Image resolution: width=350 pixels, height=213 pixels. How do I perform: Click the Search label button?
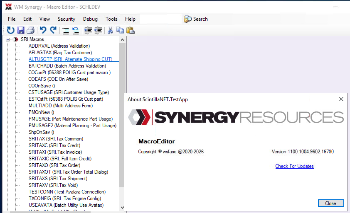pyautogui.click(x=200, y=19)
